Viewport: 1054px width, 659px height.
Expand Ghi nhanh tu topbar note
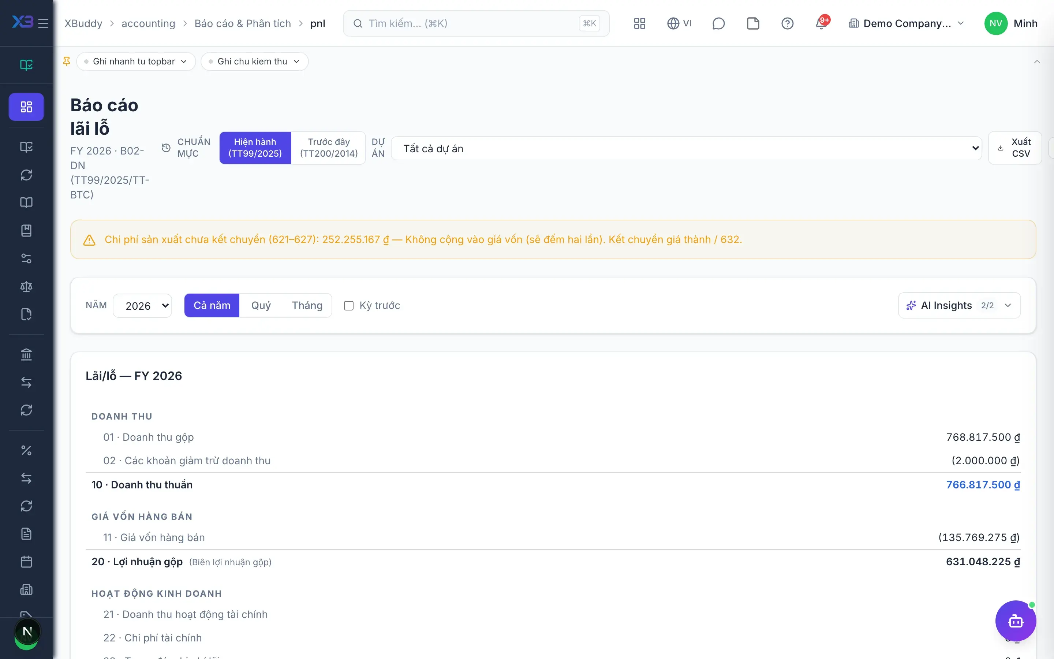[x=136, y=62]
